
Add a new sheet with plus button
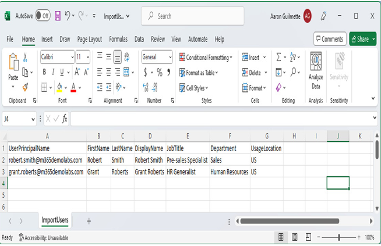(89, 221)
